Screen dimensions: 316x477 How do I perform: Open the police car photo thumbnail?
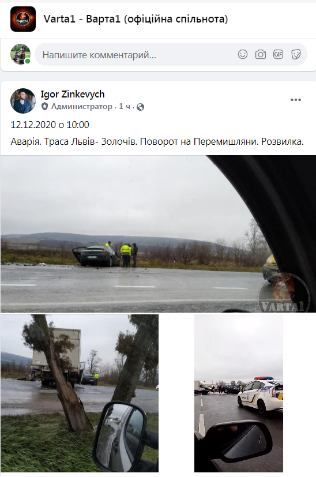click(x=239, y=393)
